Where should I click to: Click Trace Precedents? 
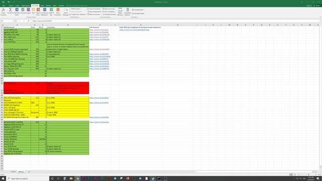pyautogui.click(x=94, y=9)
